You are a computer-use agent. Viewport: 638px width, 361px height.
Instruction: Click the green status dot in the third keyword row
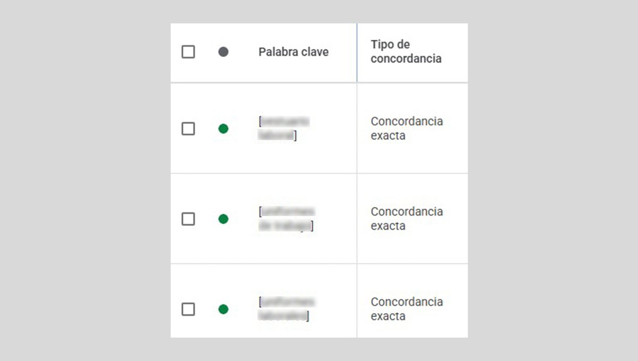point(223,309)
